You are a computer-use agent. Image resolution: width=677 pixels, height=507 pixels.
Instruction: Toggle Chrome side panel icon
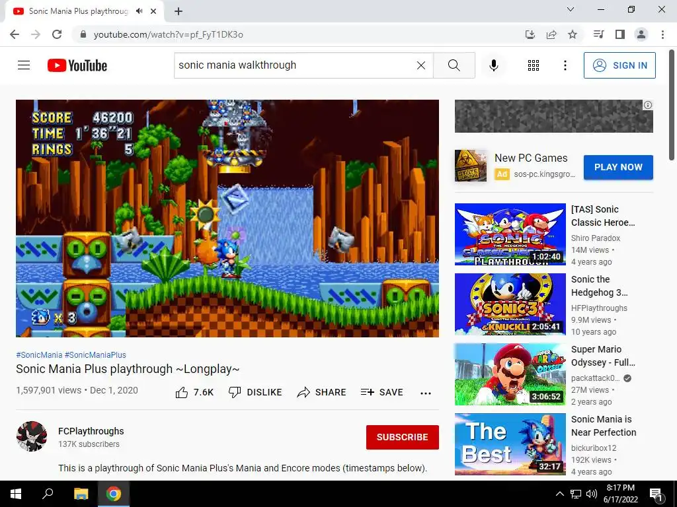tap(620, 34)
